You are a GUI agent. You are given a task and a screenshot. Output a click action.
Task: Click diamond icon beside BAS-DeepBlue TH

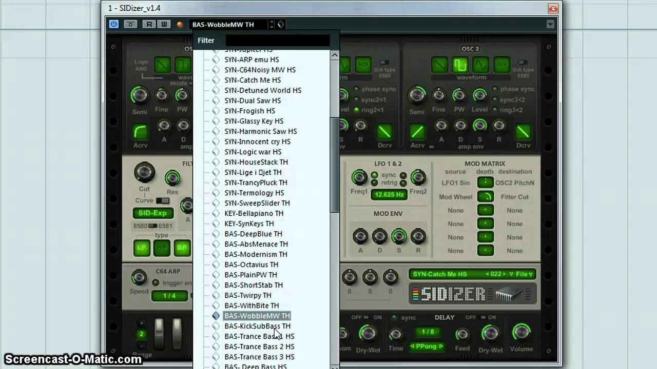[216, 234]
